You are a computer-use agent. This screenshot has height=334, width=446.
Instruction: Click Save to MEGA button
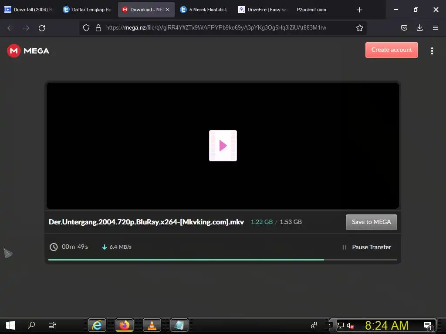coord(371,222)
